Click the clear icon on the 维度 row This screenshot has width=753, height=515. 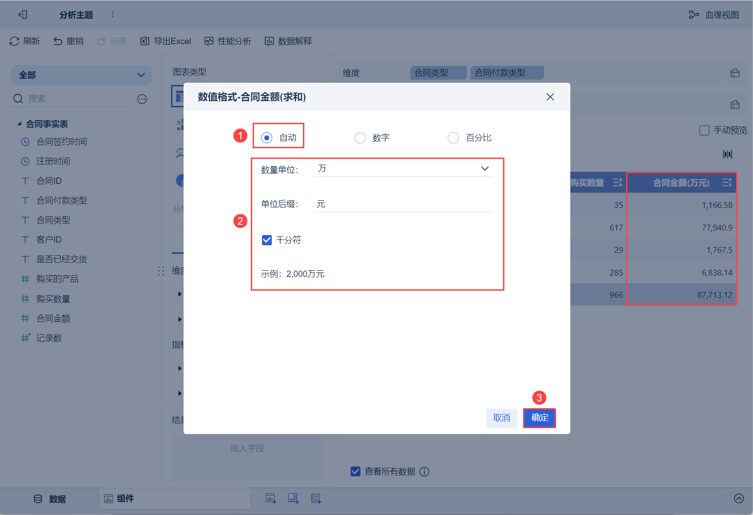point(735,73)
